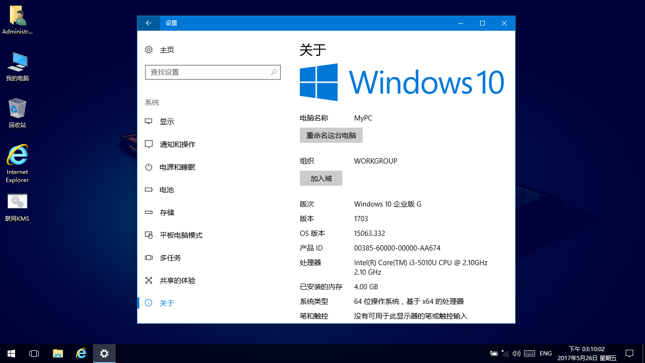645x363 pixels.
Task: Click the touch keyboard tray icon
Action: [529, 354]
